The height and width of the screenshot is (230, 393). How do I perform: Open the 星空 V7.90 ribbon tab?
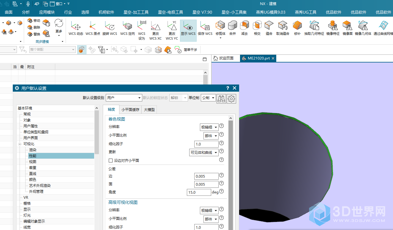(202, 12)
